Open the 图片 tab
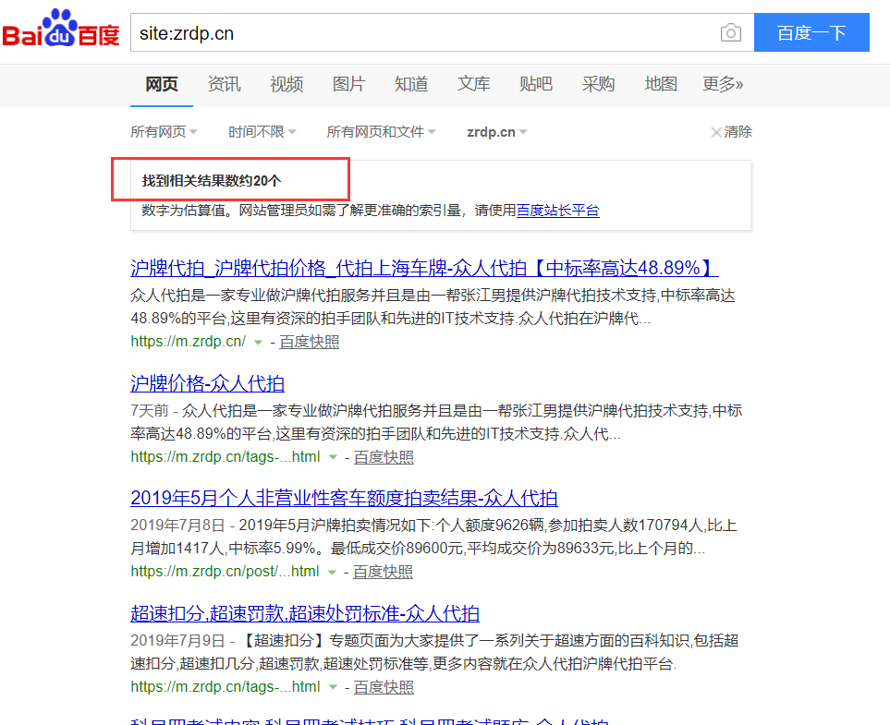This screenshot has width=890, height=725. [x=349, y=85]
